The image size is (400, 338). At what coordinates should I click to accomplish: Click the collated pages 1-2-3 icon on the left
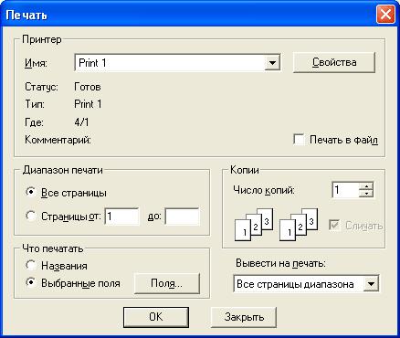(254, 225)
